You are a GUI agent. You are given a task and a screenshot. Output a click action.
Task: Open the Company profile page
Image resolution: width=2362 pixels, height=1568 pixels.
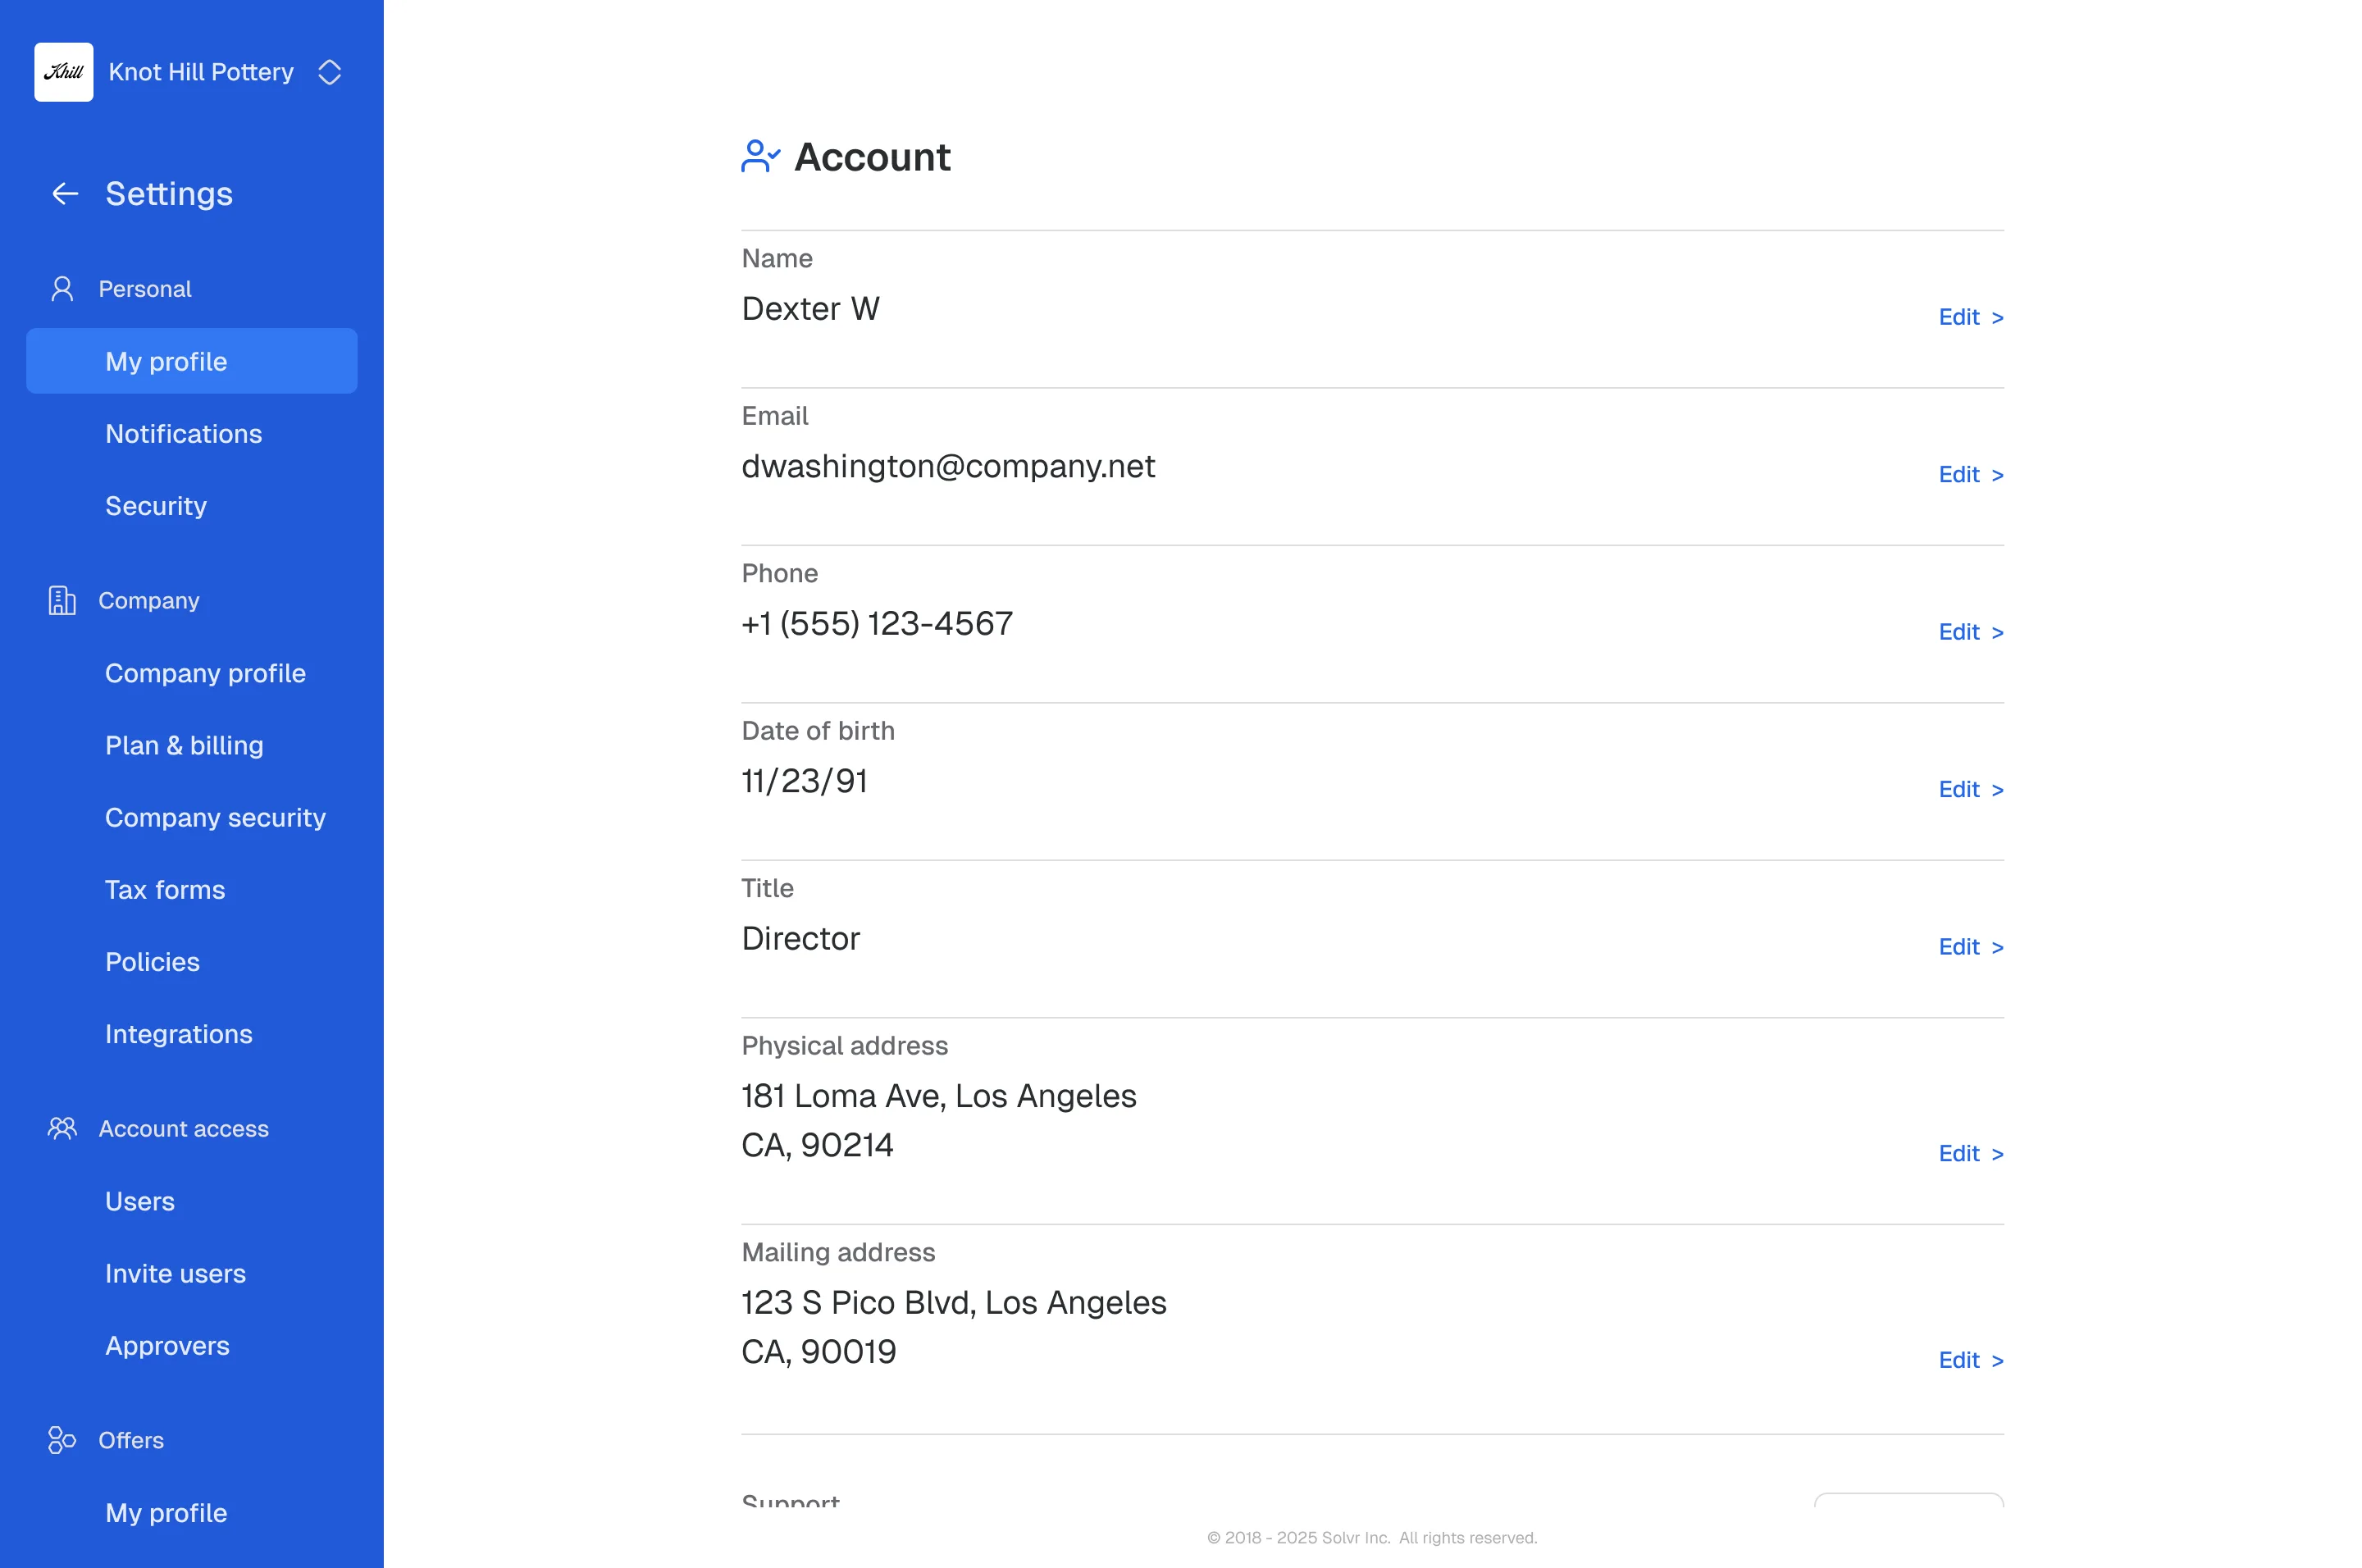tap(205, 673)
